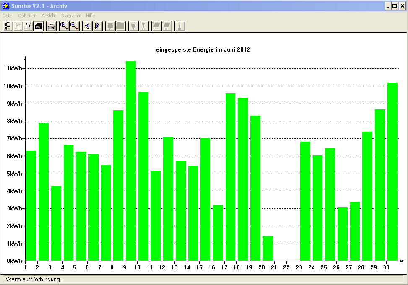Click the bar for day 10
This screenshot has width=408, height=285.
pyautogui.click(x=143, y=176)
